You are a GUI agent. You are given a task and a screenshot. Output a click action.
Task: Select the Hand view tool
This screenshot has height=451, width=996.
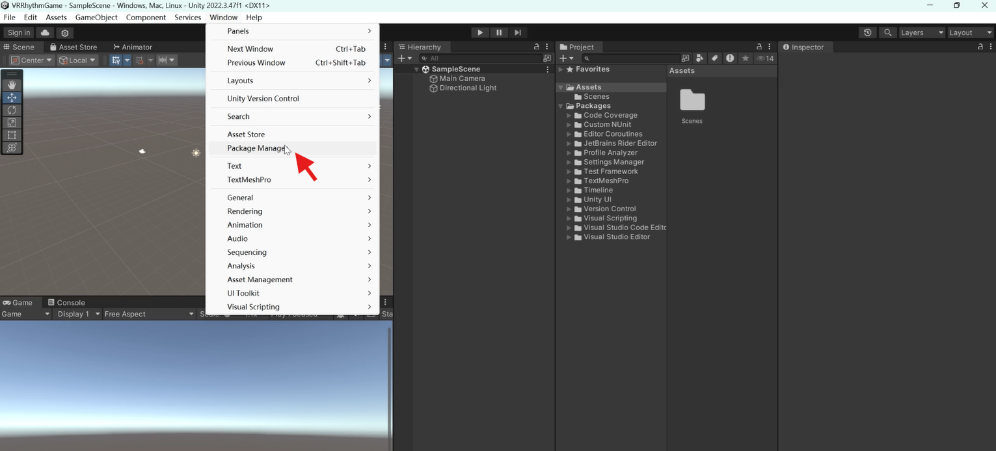coord(12,85)
